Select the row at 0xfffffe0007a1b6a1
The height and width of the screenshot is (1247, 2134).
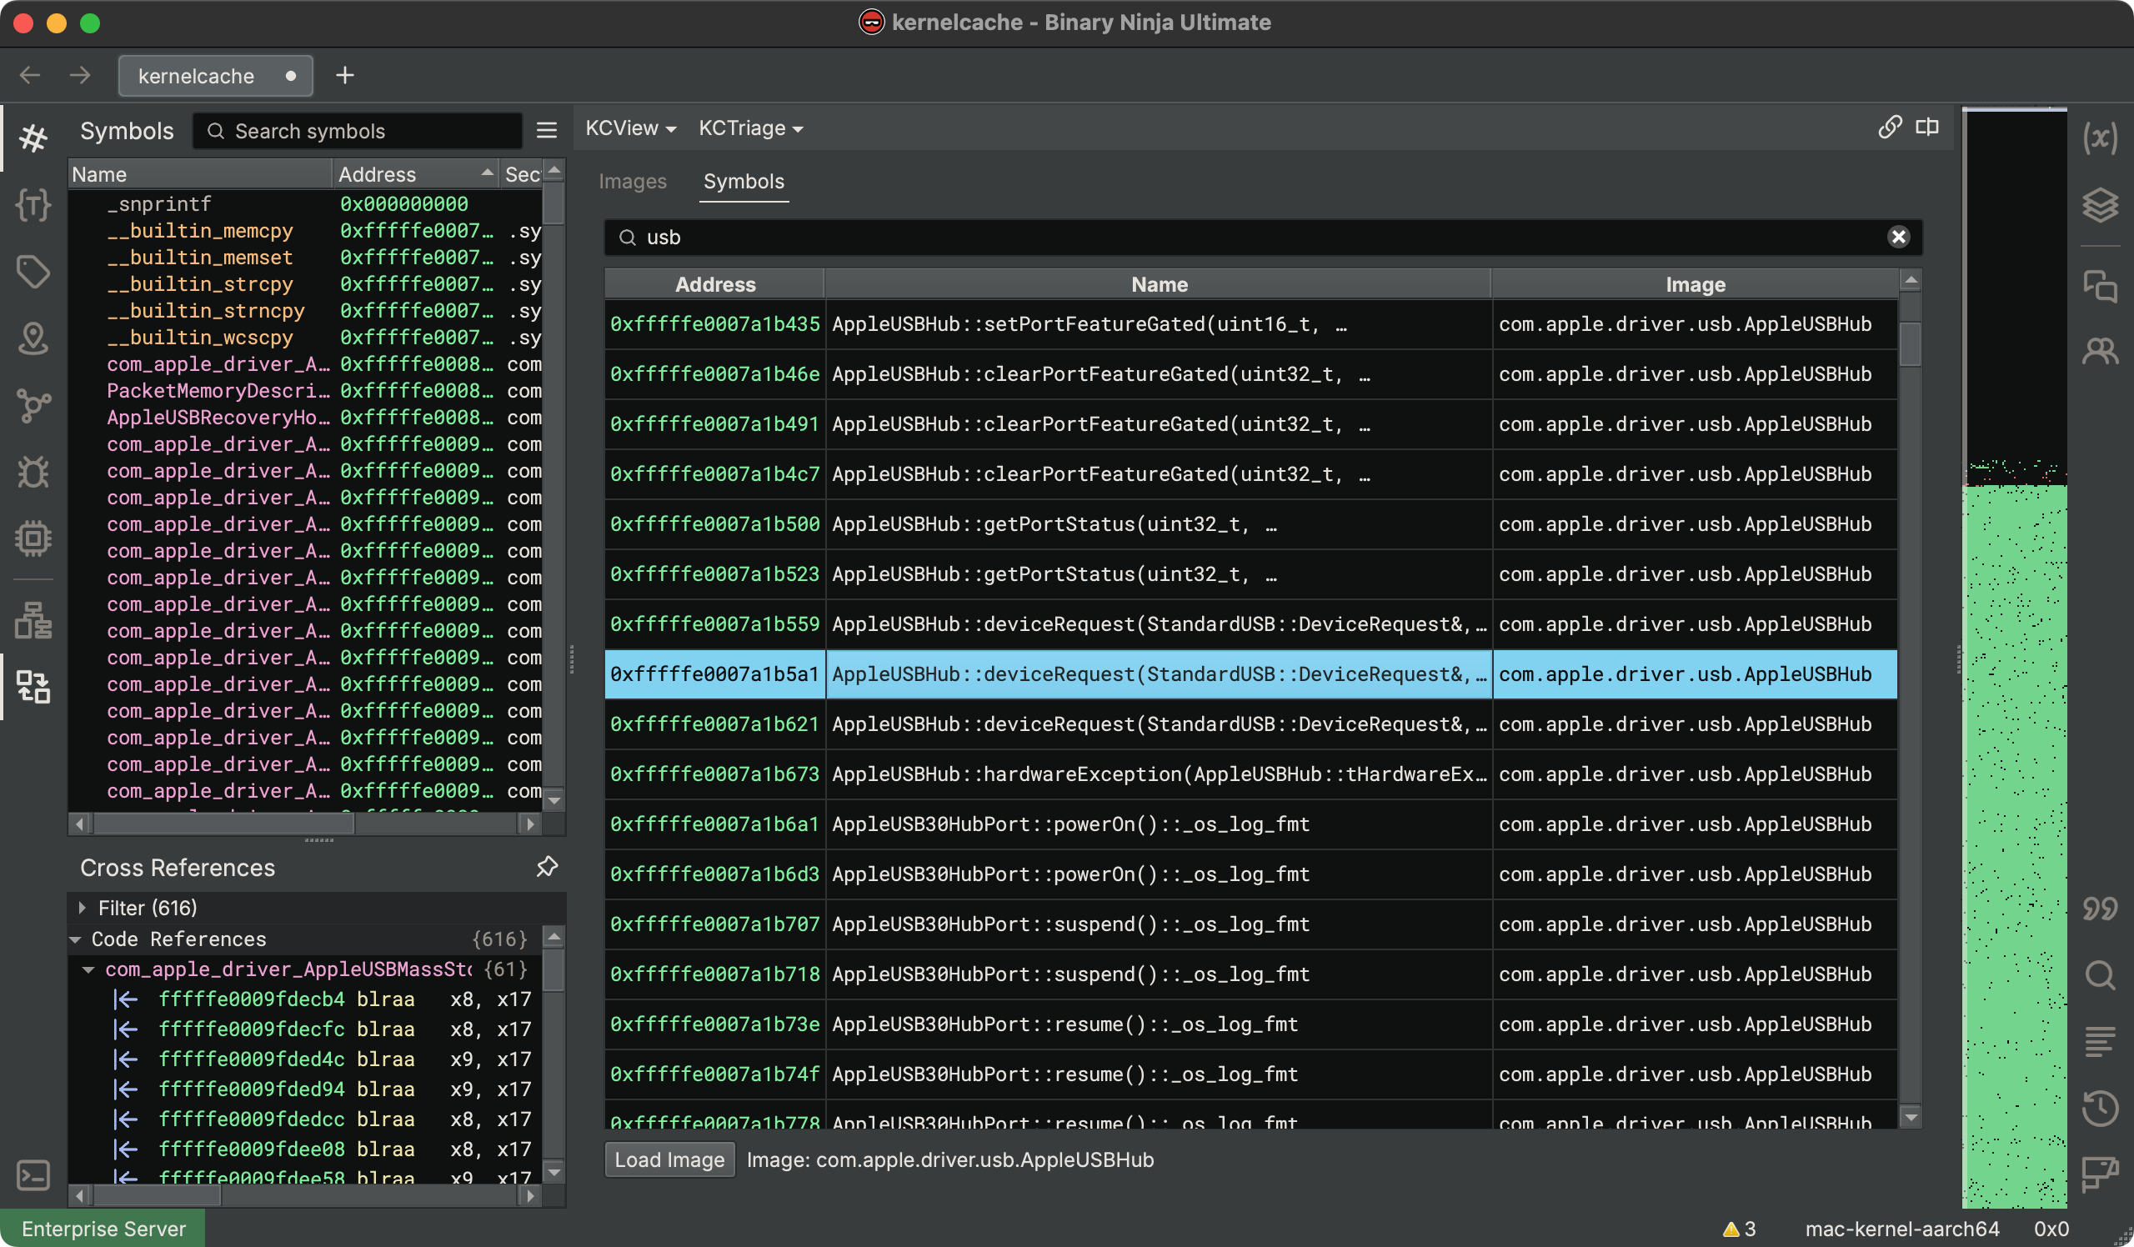[x=1250, y=824]
